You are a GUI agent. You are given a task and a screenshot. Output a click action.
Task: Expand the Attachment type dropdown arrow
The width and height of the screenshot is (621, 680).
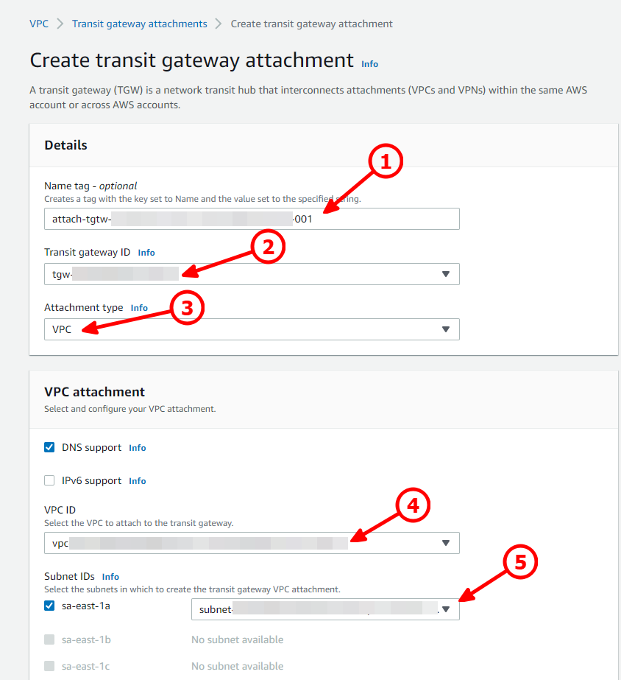tap(446, 329)
